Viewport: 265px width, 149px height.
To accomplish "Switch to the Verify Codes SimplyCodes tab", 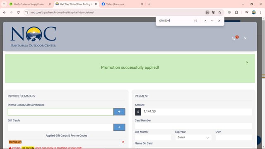I will (x=29, y=4).
